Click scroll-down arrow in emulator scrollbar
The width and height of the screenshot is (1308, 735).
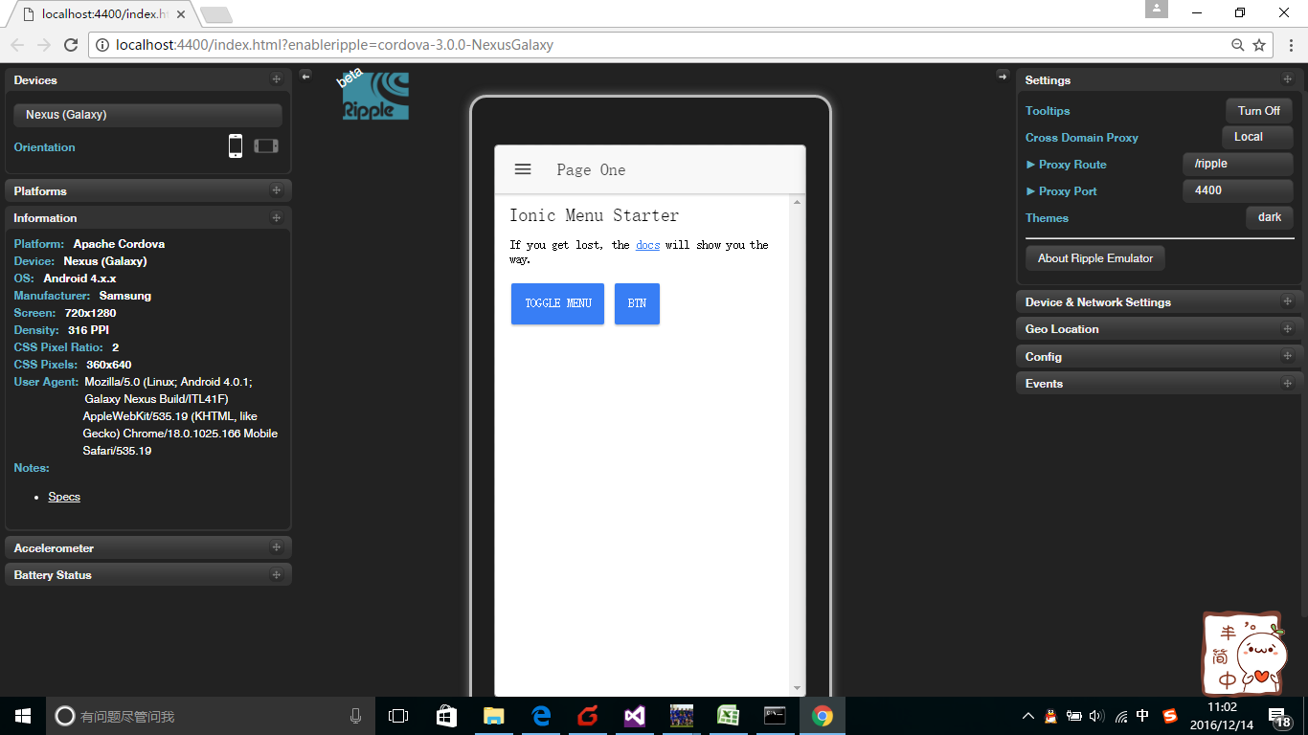[797, 688]
